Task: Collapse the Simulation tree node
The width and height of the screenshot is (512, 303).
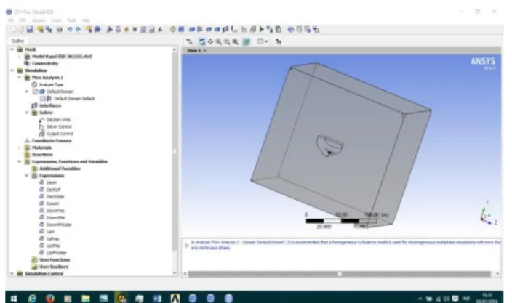Action: pyautogui.click(x=12, y=70)
